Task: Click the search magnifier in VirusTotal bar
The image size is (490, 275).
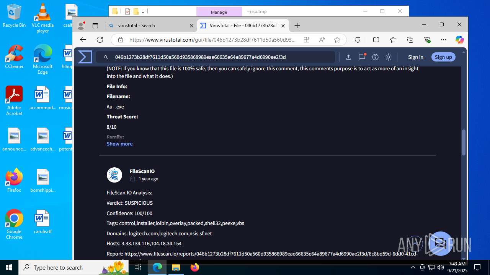Action: [106, 57]
